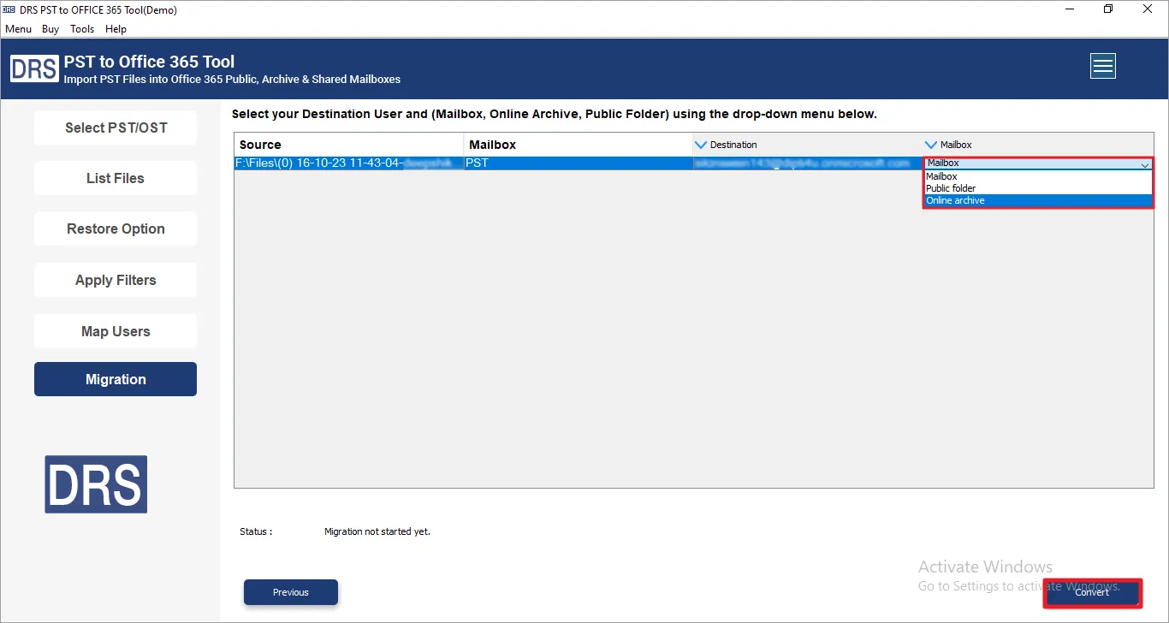Open the Tools menu

point(82,29)
